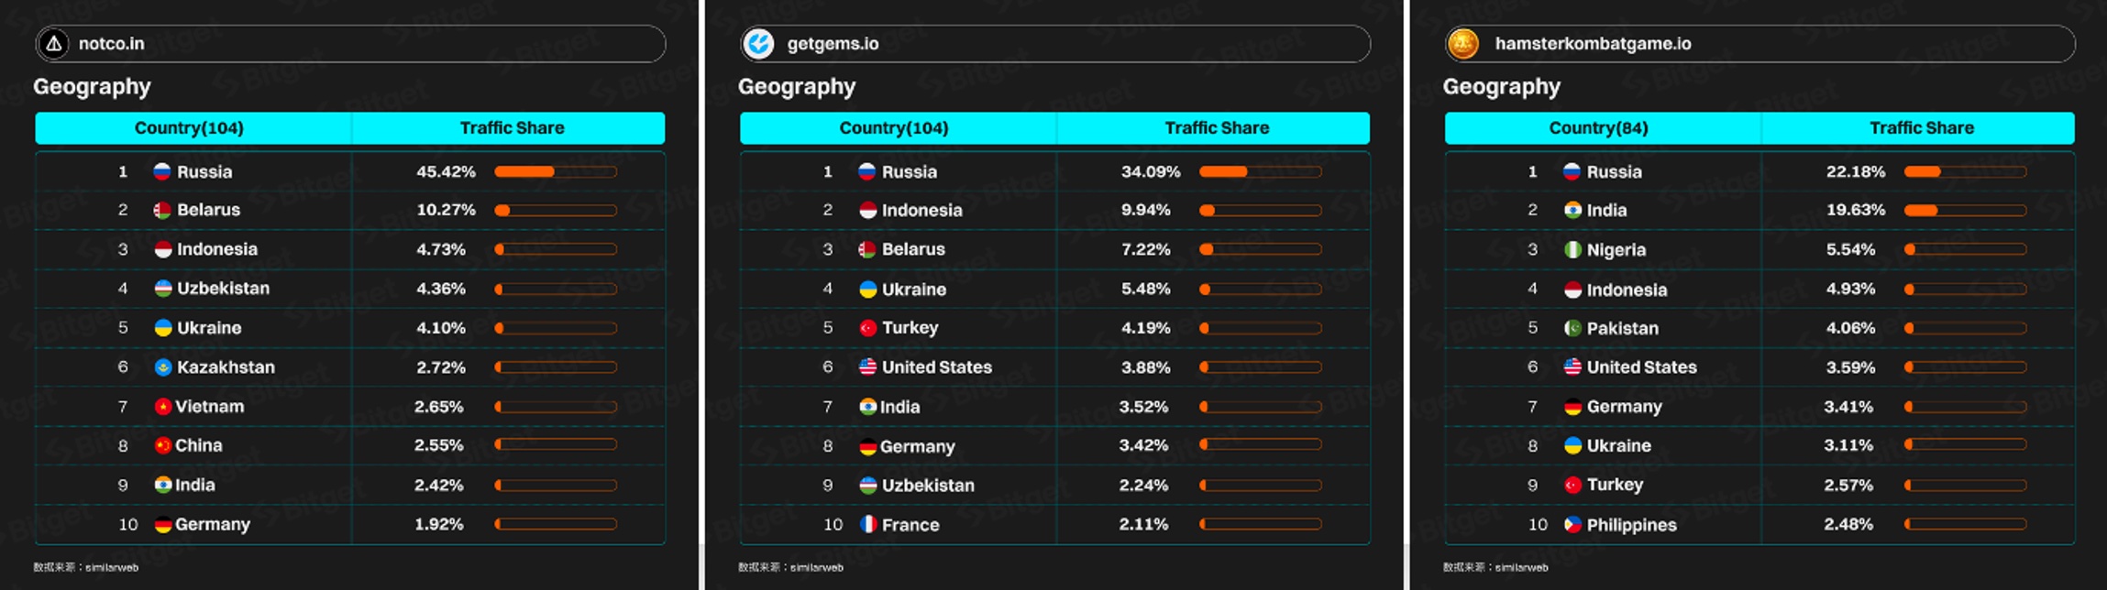
Task: Click the Vietnam flag icon
Action: 162,407
